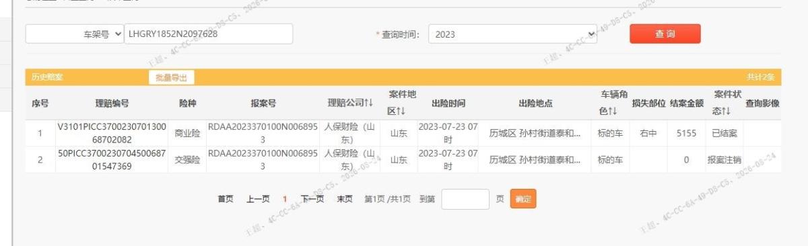Click the 批量导出 button
Viewport: 808px width, 246px height.
click(172, 77)
